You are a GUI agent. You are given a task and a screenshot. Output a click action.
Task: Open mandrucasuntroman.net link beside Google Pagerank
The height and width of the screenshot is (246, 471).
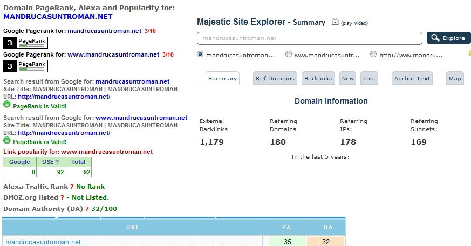[105, 31]
